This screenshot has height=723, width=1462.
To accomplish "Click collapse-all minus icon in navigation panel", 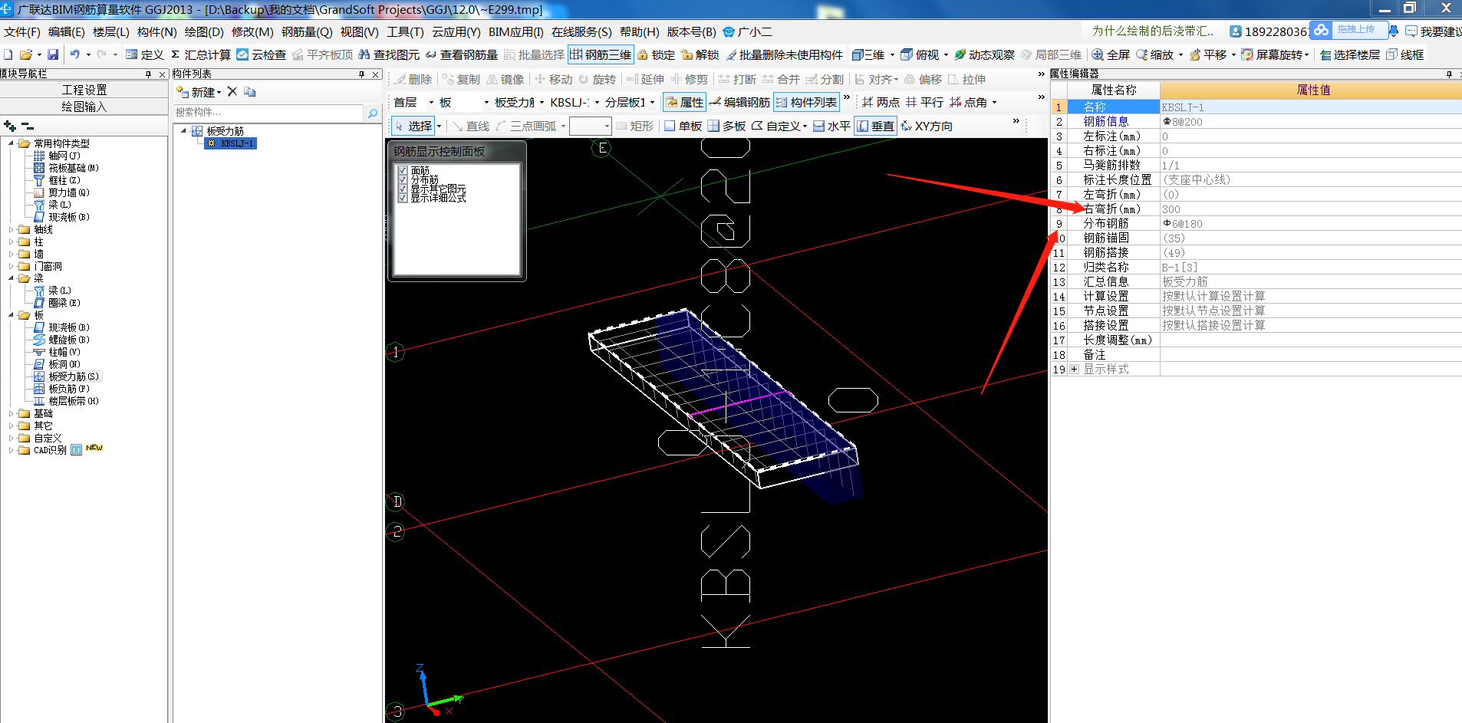I will click(28, 126).
